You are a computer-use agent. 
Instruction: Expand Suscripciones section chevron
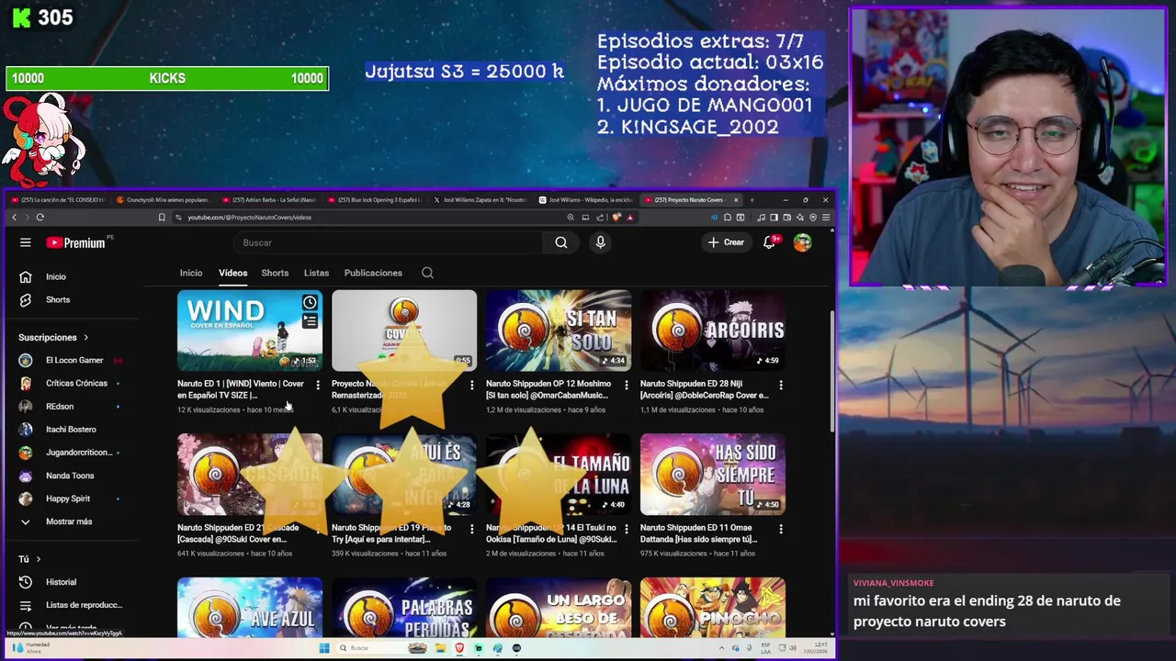point(85,338)
